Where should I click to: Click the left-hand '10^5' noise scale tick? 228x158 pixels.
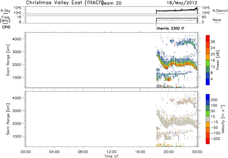[x=17, y=8]
